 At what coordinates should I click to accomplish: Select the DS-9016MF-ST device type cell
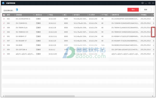pyautogui.click(x=21, y=41)
